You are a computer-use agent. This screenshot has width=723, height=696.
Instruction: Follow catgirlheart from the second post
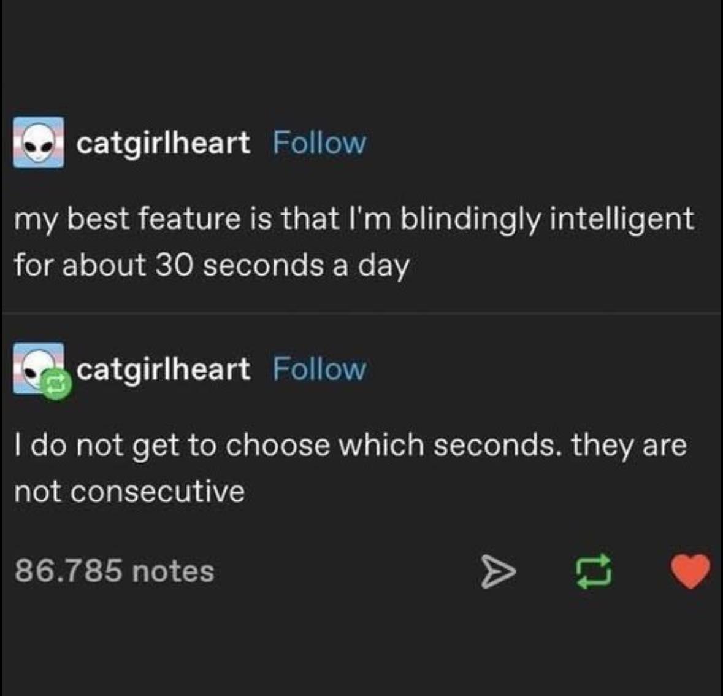319,369
